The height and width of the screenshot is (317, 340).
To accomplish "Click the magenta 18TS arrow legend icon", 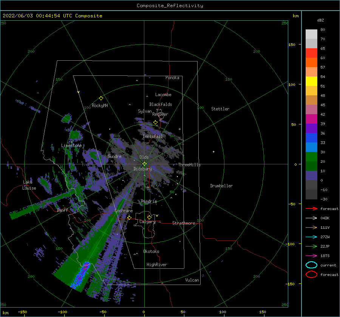I will point(311,256).
